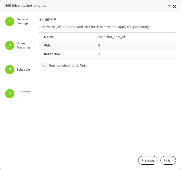This screenshot has width=181, height=170.
Task: Click the step 3 circle icon
Action: [x=10, y=69]
